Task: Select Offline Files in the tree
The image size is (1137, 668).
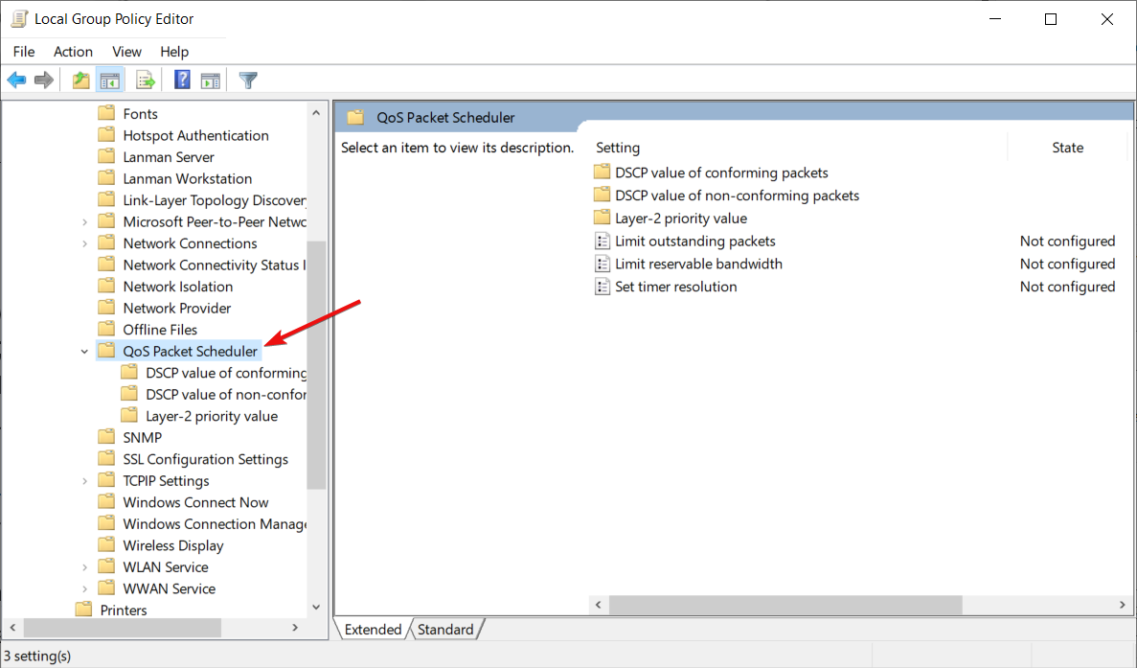Action: tap(160, 330)
